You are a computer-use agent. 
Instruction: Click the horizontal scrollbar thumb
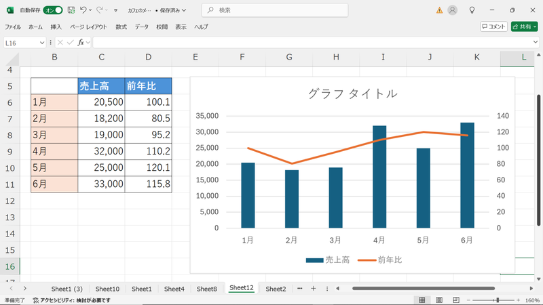click(x=423, y=289)
